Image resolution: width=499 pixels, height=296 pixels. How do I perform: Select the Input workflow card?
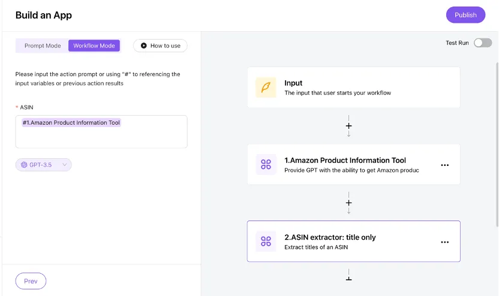pyautogui.click(x=354, y=87)
